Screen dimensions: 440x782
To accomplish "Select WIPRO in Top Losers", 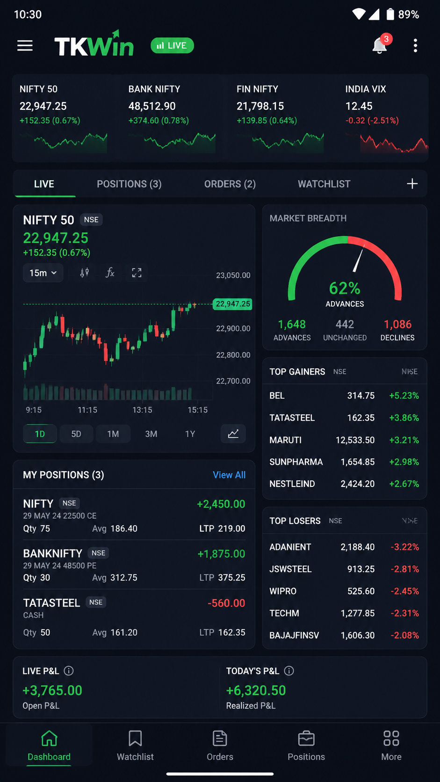I will coord(345,591).
